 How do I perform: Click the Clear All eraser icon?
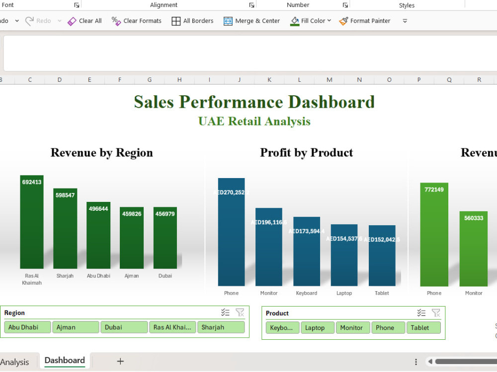point(72,21)
